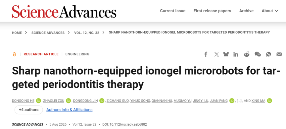Screen dimensions: 286x129
Task: Share article on Bluesky
Action: tap(226, 54)
